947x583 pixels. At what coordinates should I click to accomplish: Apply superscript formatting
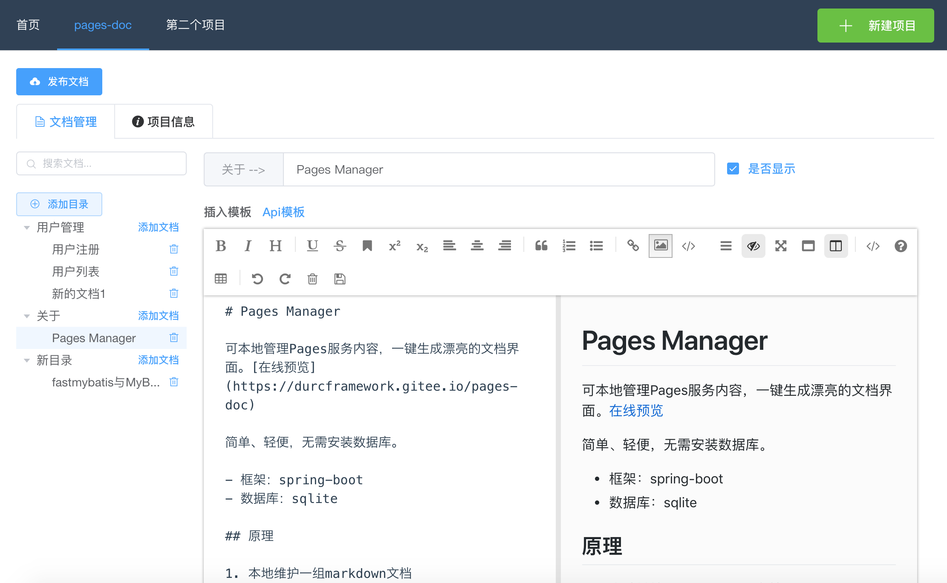pyautogui.click(x=395, y=246)
